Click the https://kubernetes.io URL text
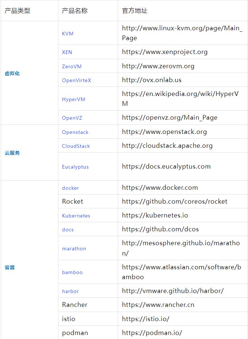Viewport: 248px width, 339px height. [x=155, y=215]
